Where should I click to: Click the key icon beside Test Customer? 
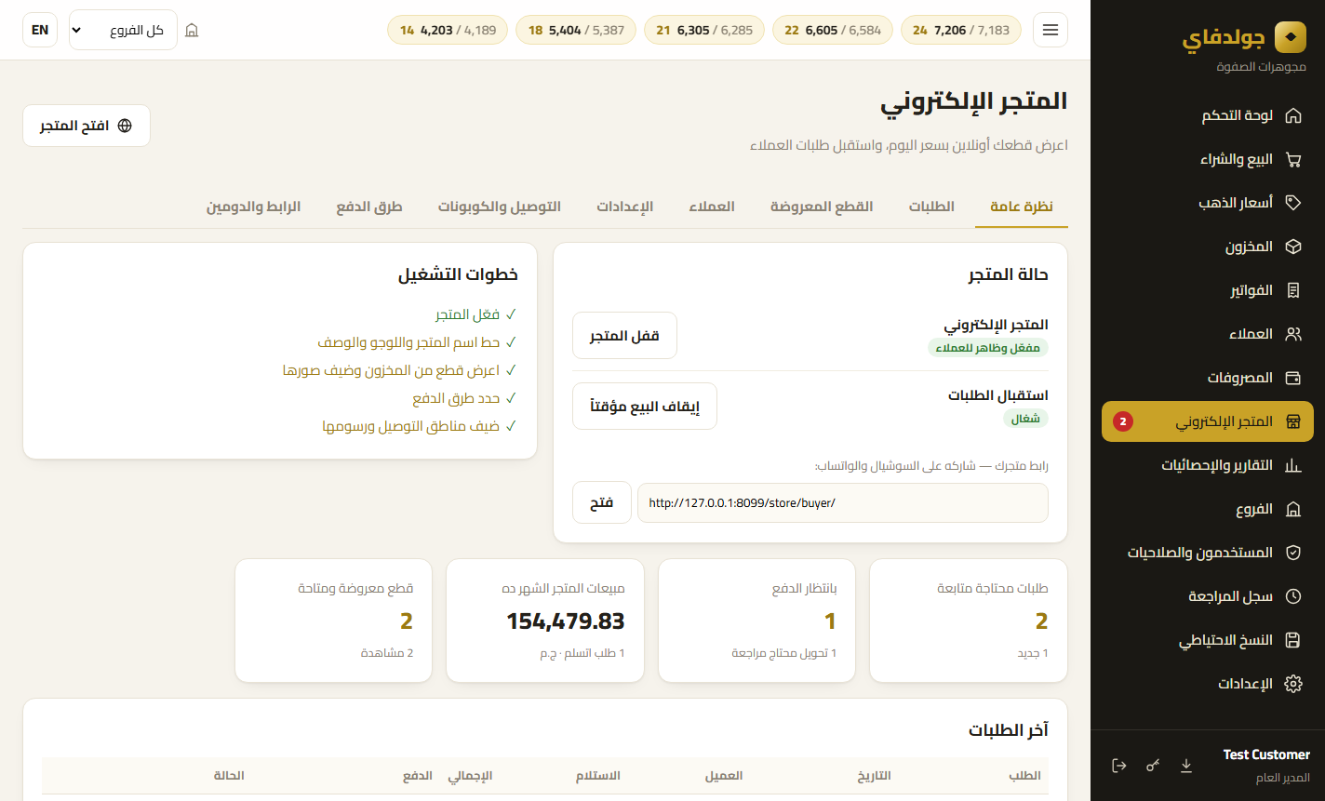[x=1153, y=766]
